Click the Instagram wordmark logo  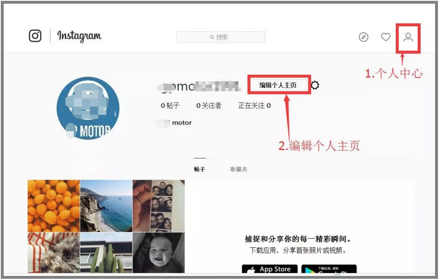click(x=79, y=36)
